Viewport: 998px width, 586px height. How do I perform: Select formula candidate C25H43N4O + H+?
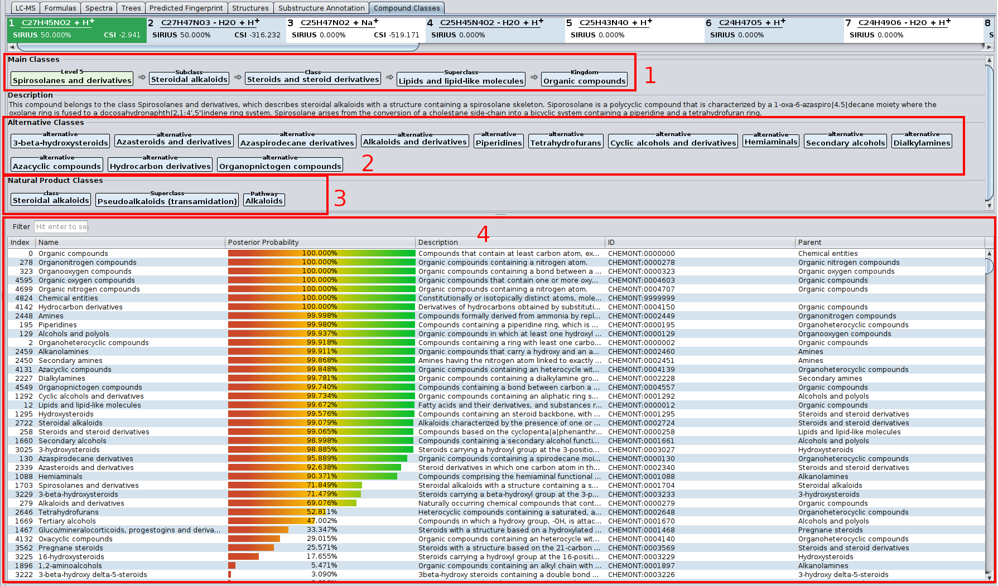pyautogui.click(x=634, y=29)
